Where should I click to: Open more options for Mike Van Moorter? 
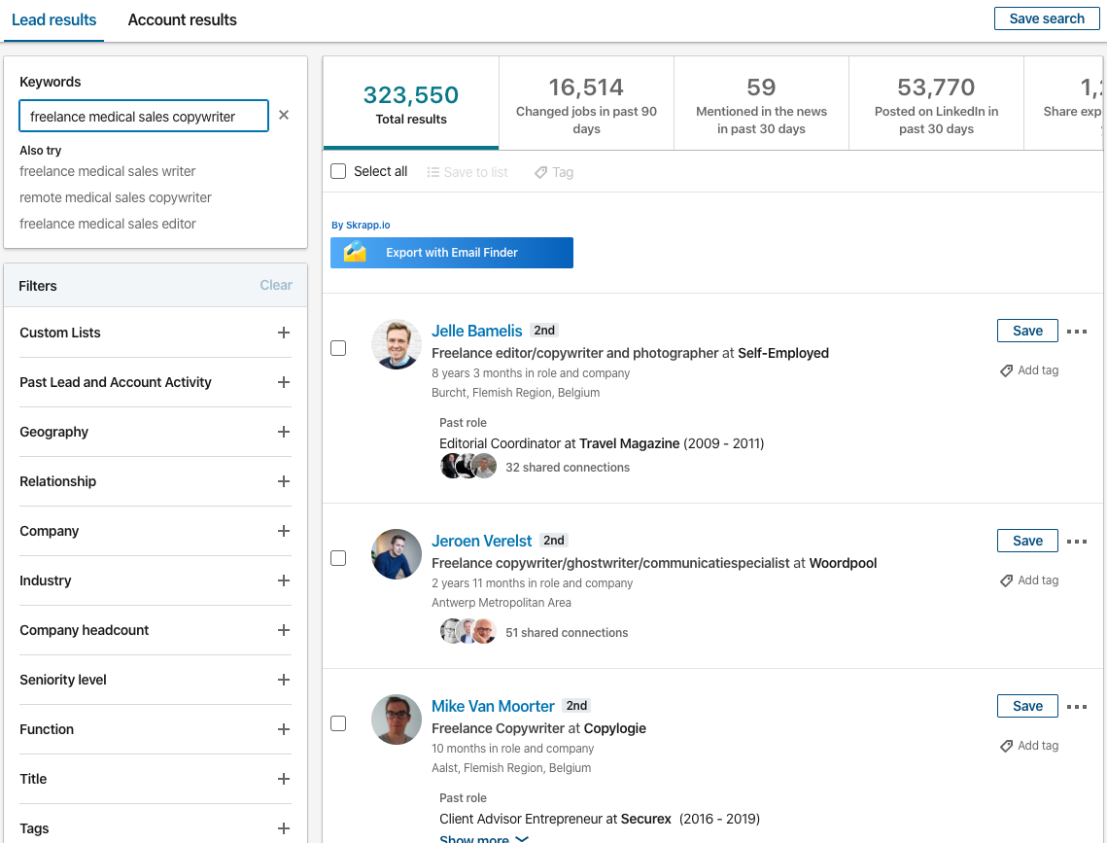pyautogui.click(x=1077, y=707)
